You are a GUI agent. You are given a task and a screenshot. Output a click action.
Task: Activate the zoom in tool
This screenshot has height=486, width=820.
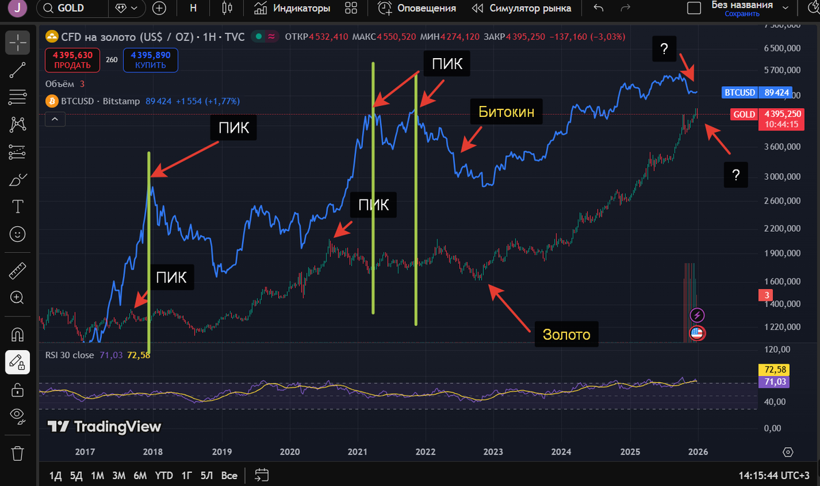(x=18, y=298)
